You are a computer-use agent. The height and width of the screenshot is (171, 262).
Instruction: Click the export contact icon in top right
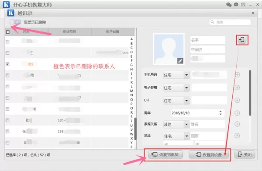(242, 40)
